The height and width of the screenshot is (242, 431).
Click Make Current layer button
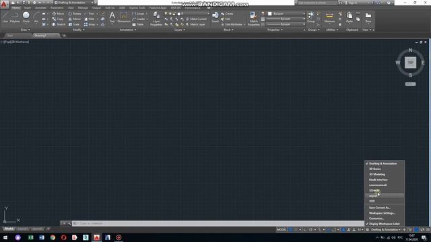click(196, 19)
